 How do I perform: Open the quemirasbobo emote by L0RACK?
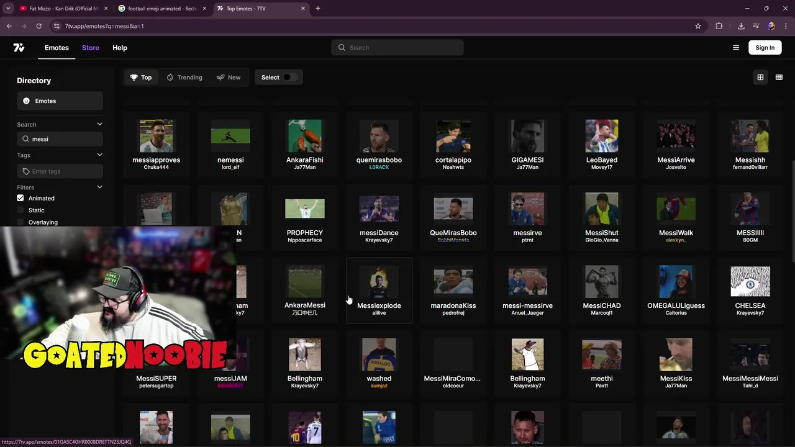pyautogui.click(x=379, y=145)
